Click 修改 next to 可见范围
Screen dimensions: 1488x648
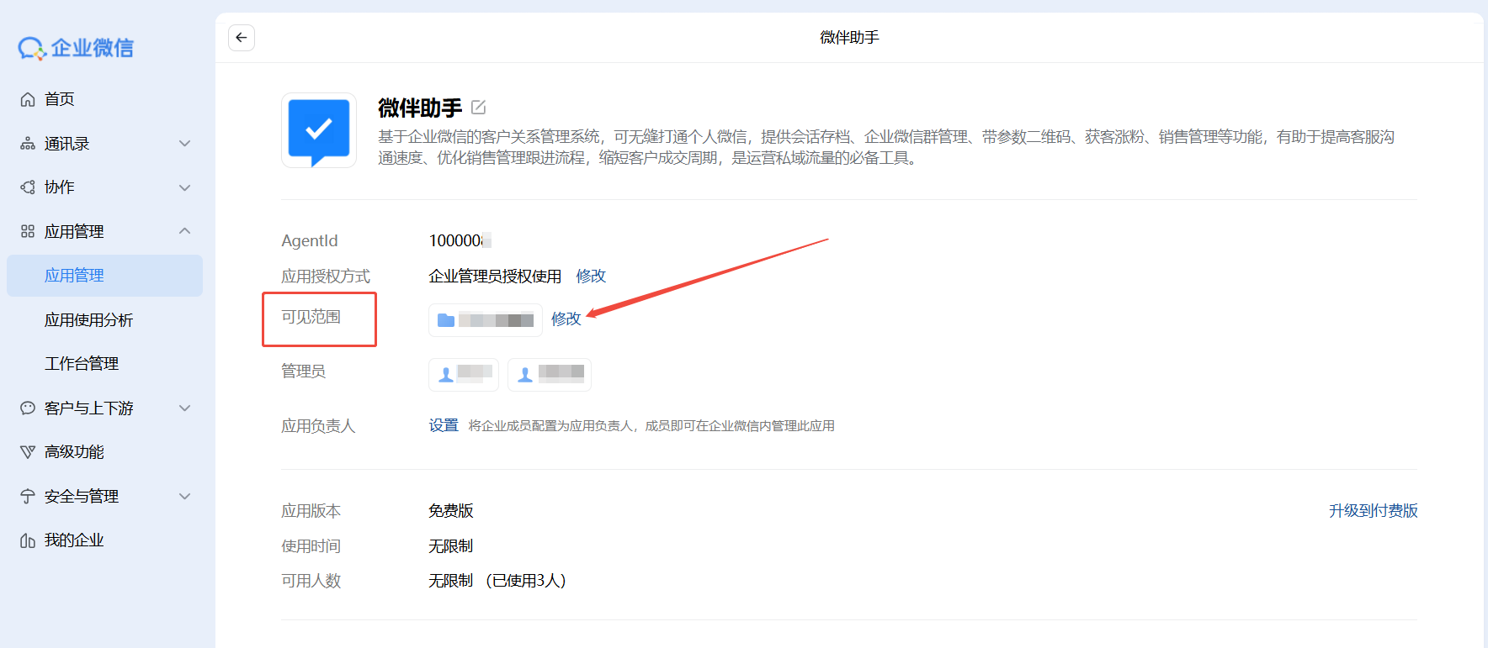point(566,319)
